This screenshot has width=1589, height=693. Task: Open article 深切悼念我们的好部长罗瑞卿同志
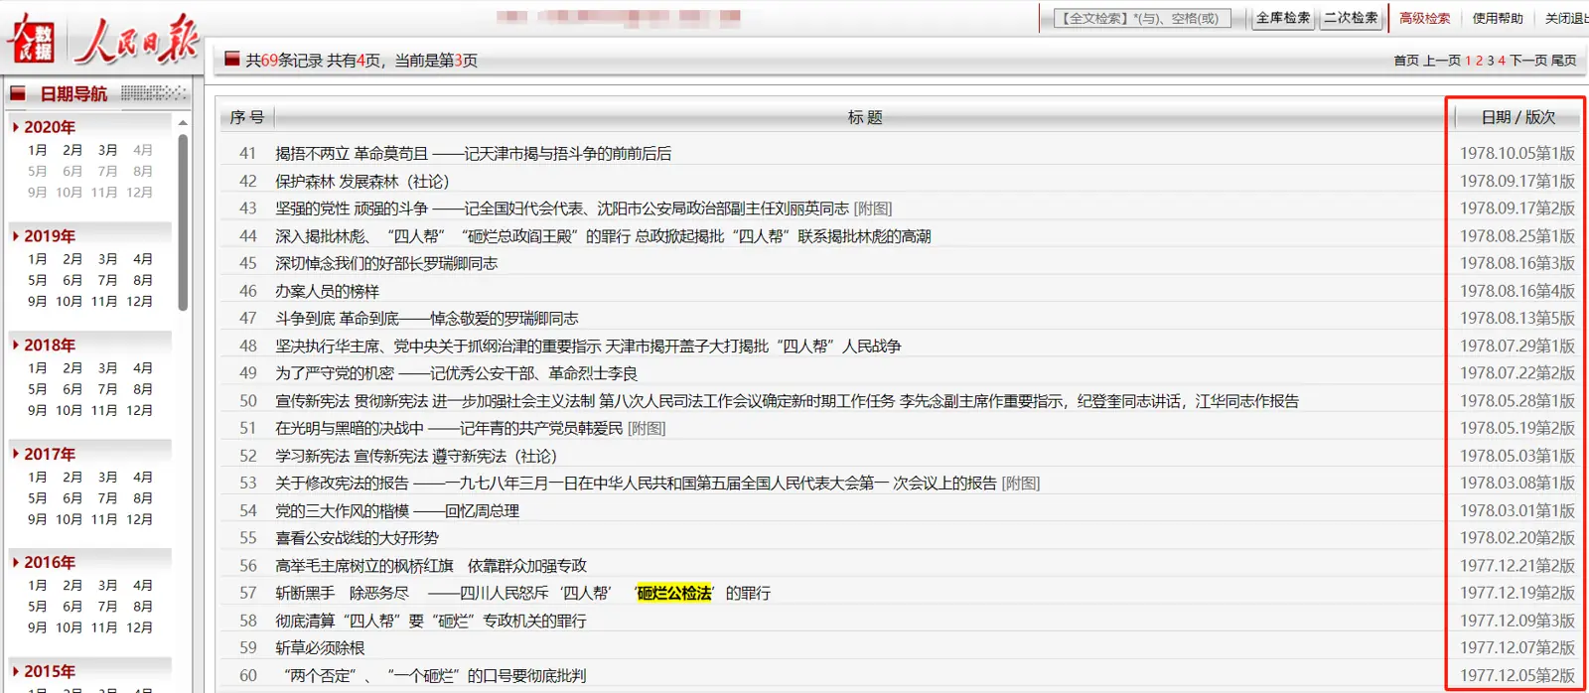pyautogui.click(x=386, y=264)
